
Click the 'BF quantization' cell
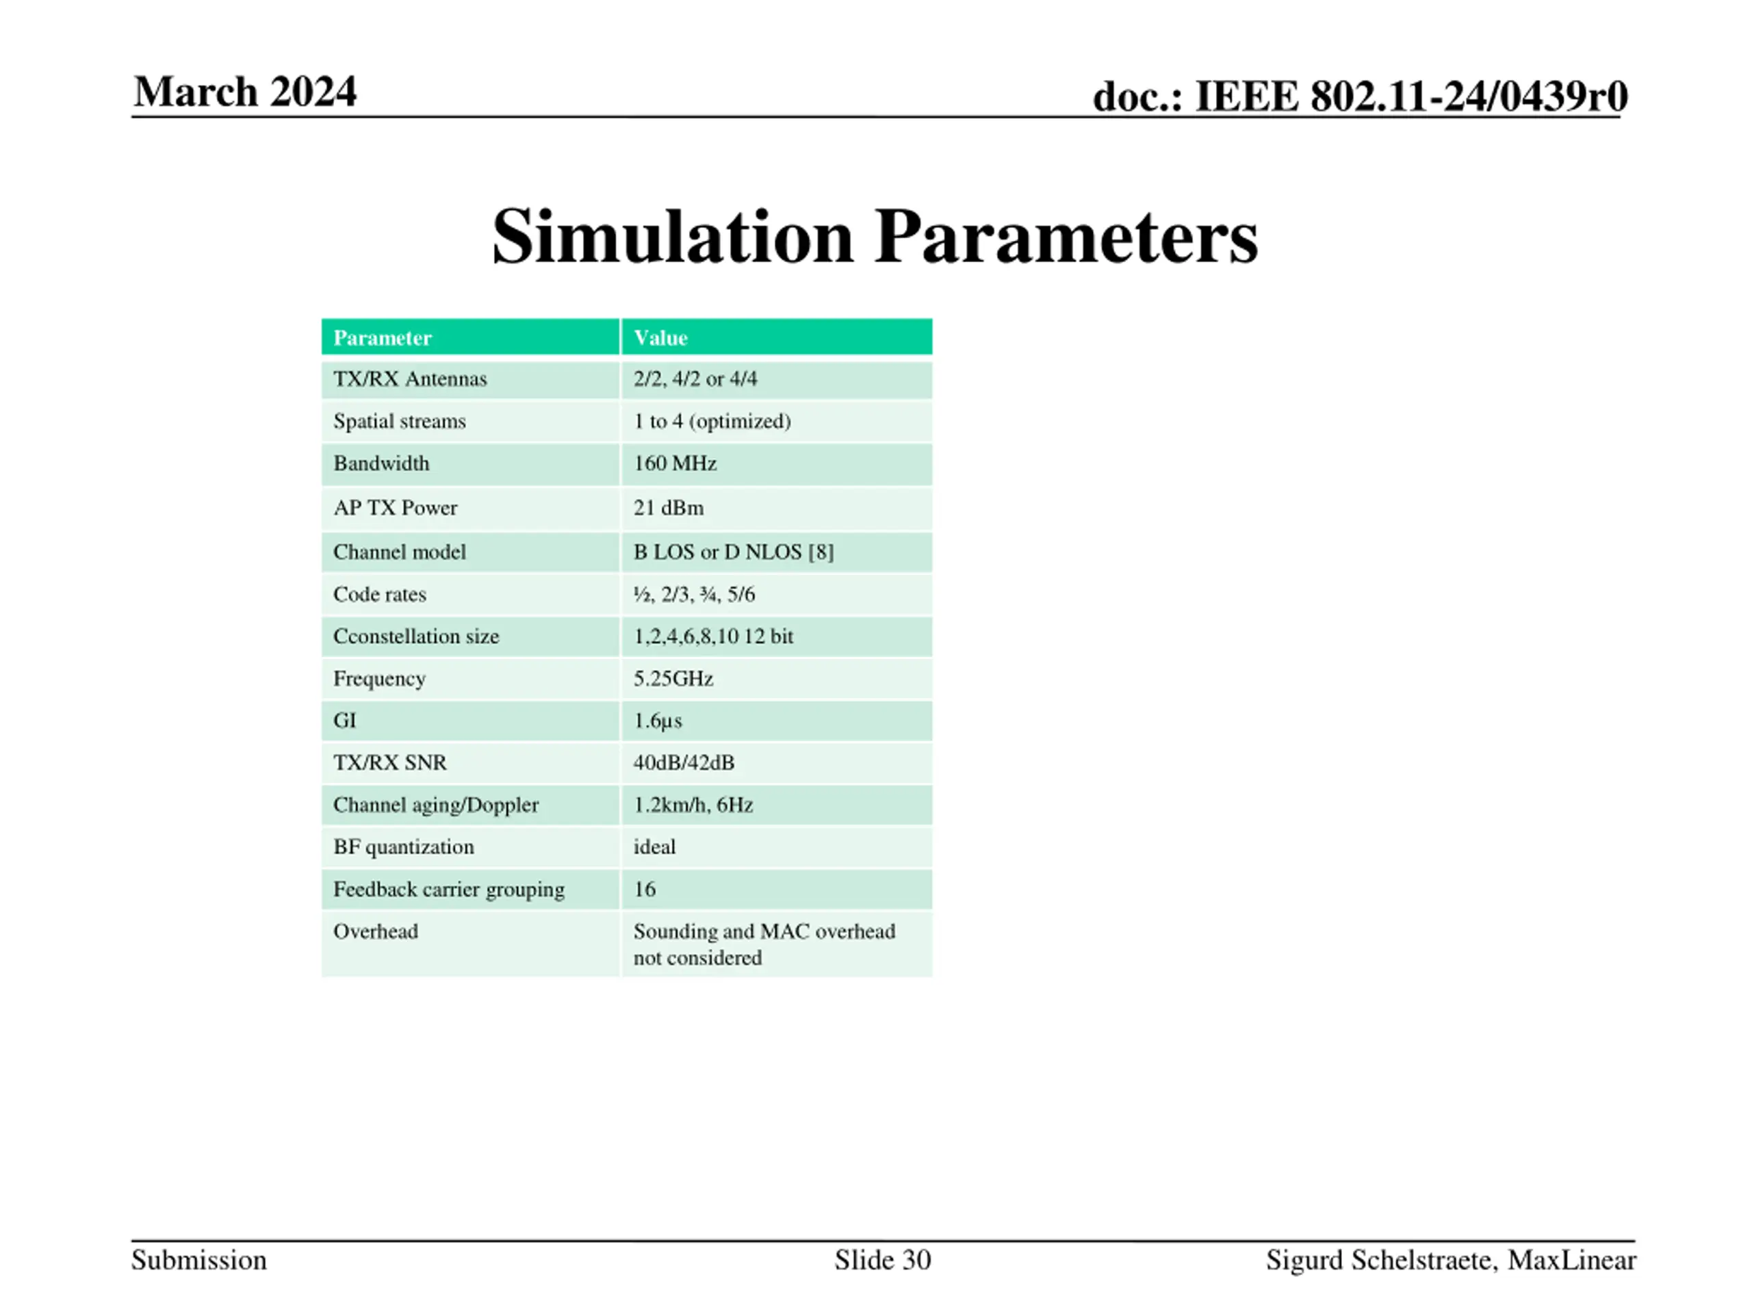(470, 847)
